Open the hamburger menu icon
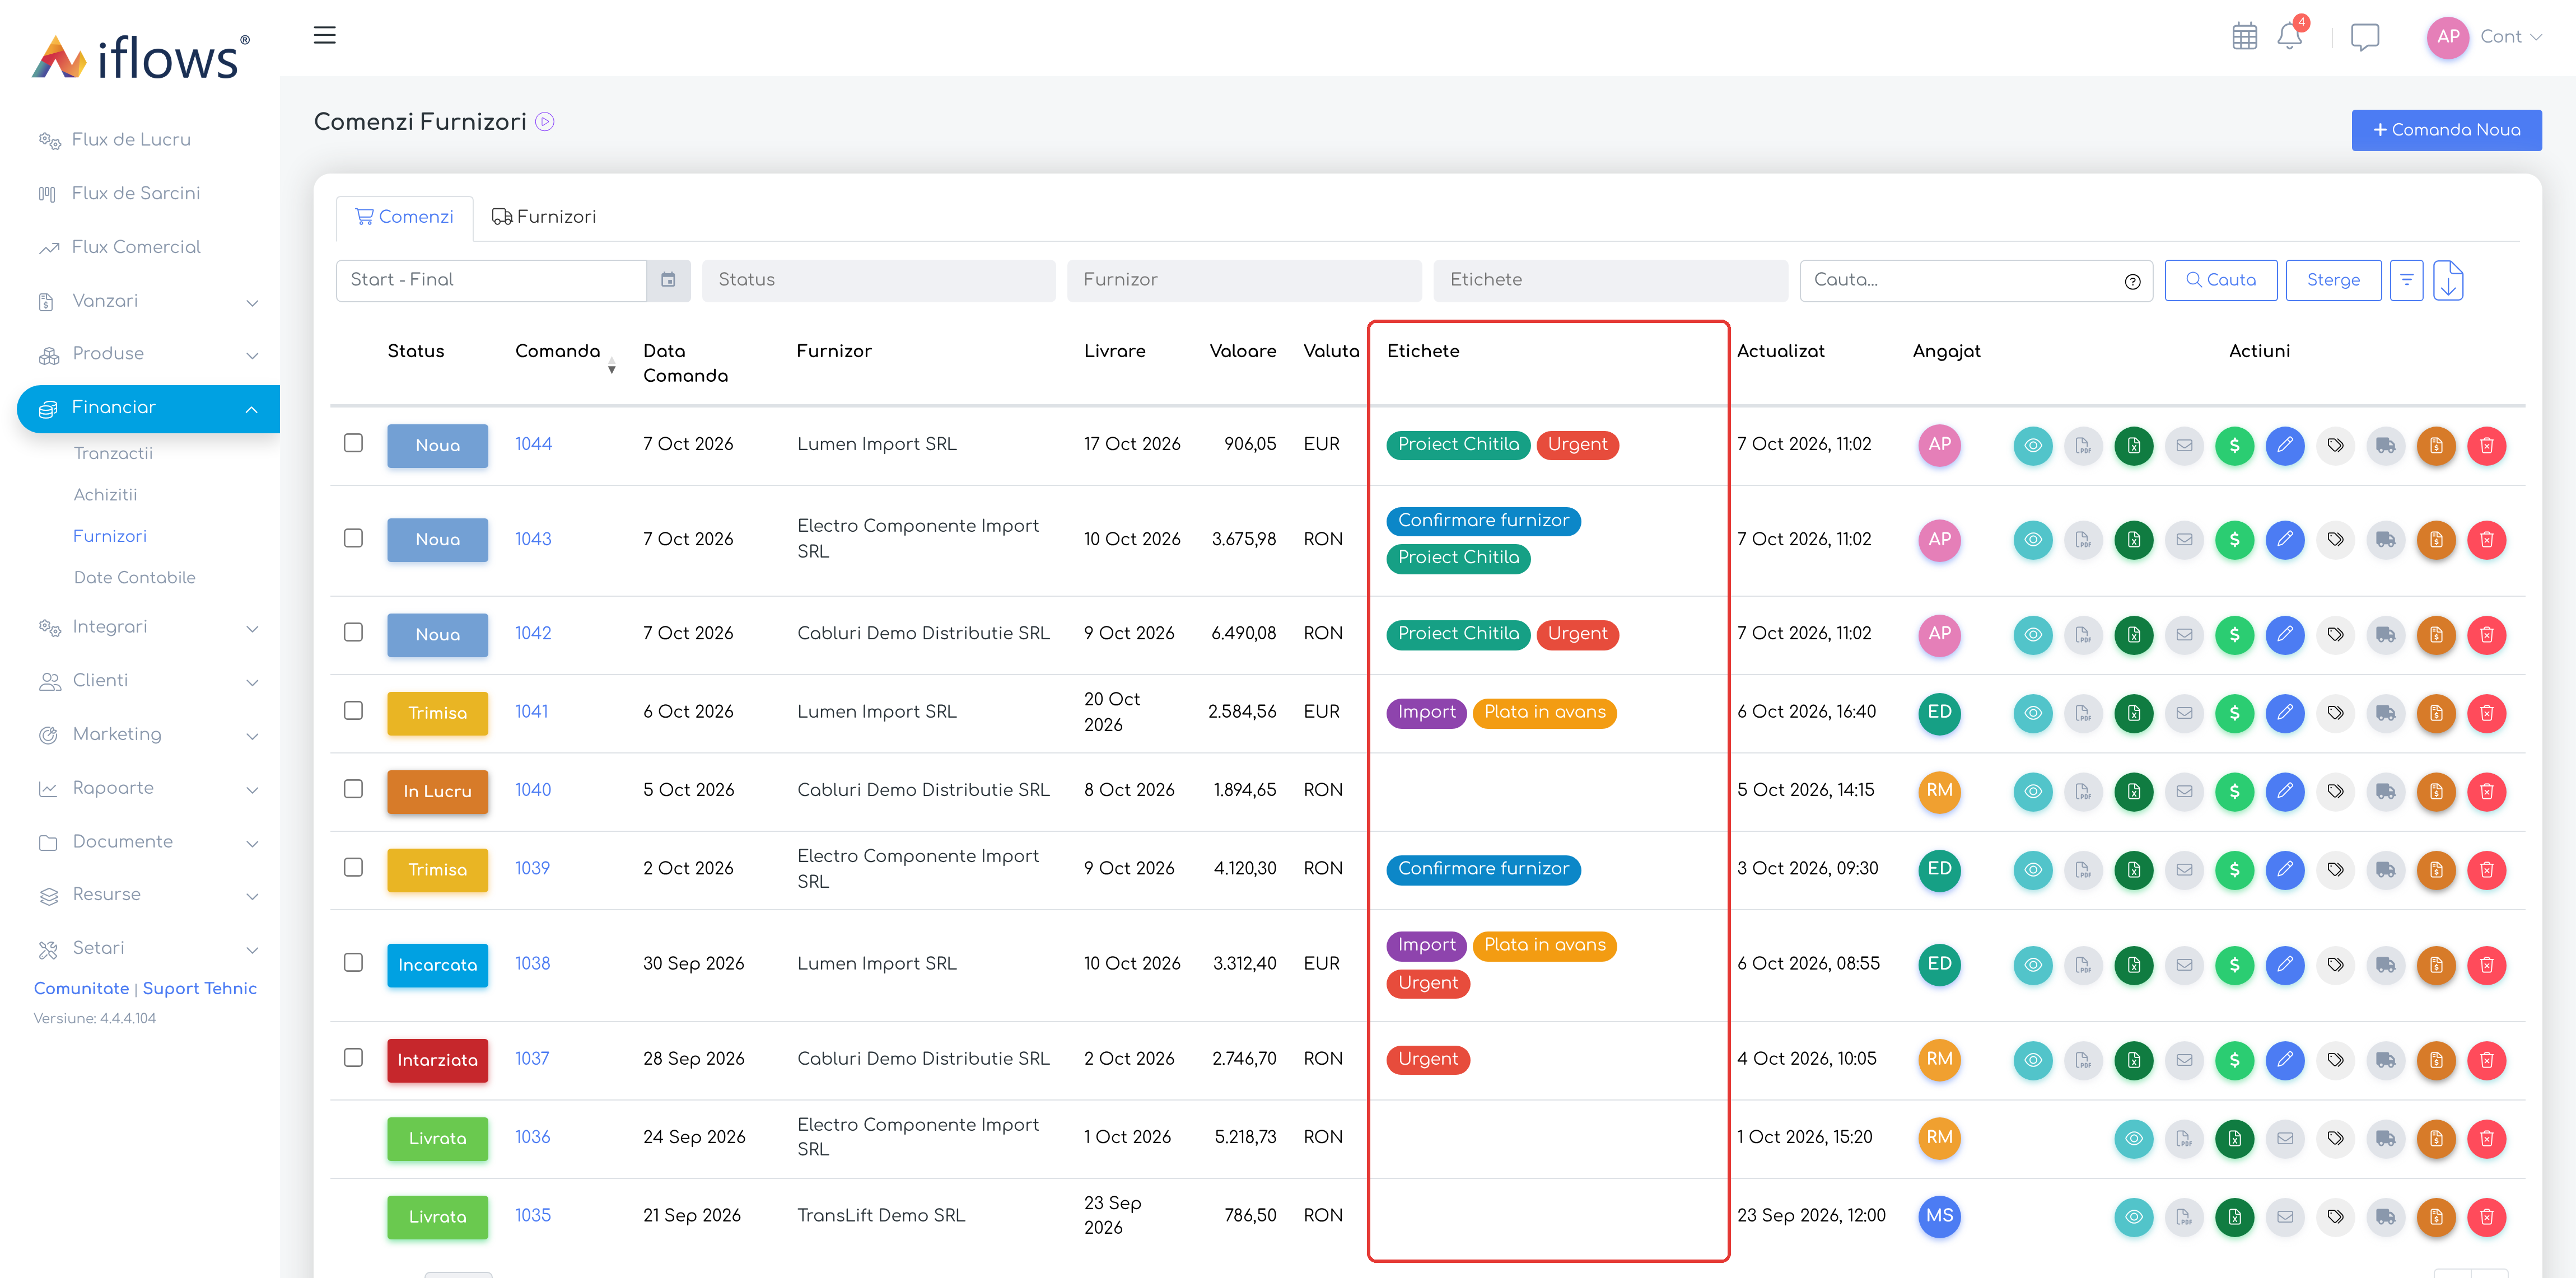Image resolution: width=2576 pixels, height=1278 pixels. (324, 35)
